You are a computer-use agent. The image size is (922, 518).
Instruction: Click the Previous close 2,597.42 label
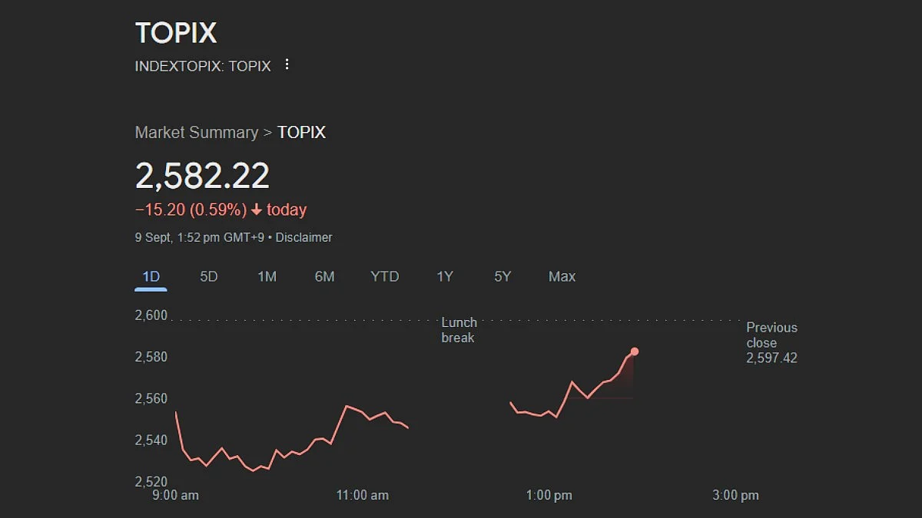772,342
